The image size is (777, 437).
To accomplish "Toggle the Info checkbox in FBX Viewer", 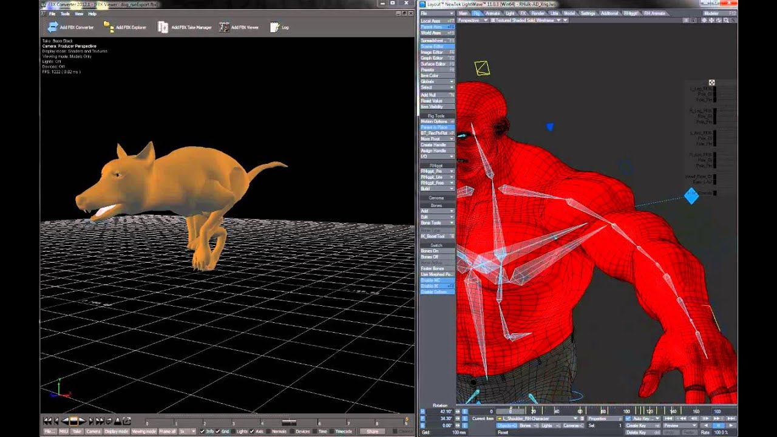I will [x=203, y=432].
